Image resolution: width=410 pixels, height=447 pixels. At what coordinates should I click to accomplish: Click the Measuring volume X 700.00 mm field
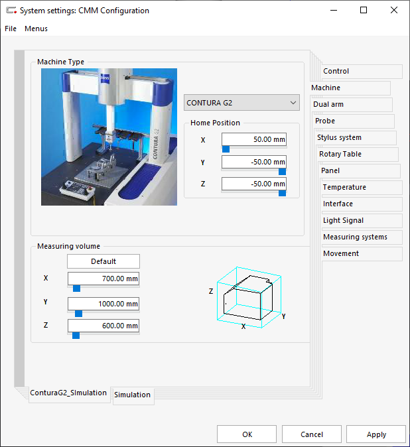[103, 279]
